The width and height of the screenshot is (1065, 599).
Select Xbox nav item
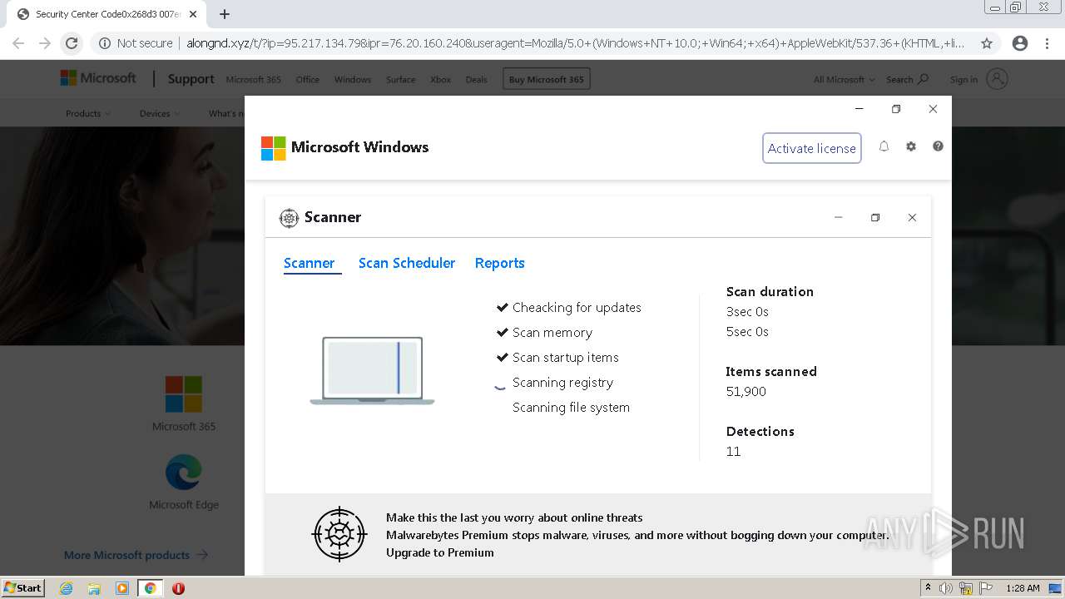tap(440, 80)
